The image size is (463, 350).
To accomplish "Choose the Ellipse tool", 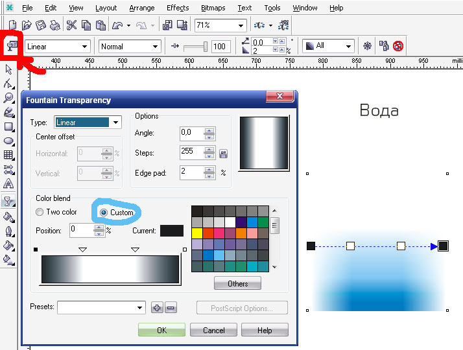I will click(9, 141).
